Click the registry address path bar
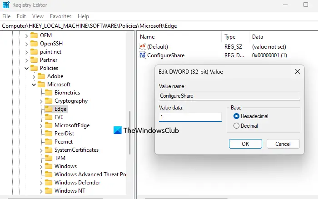 click(159, 26)
